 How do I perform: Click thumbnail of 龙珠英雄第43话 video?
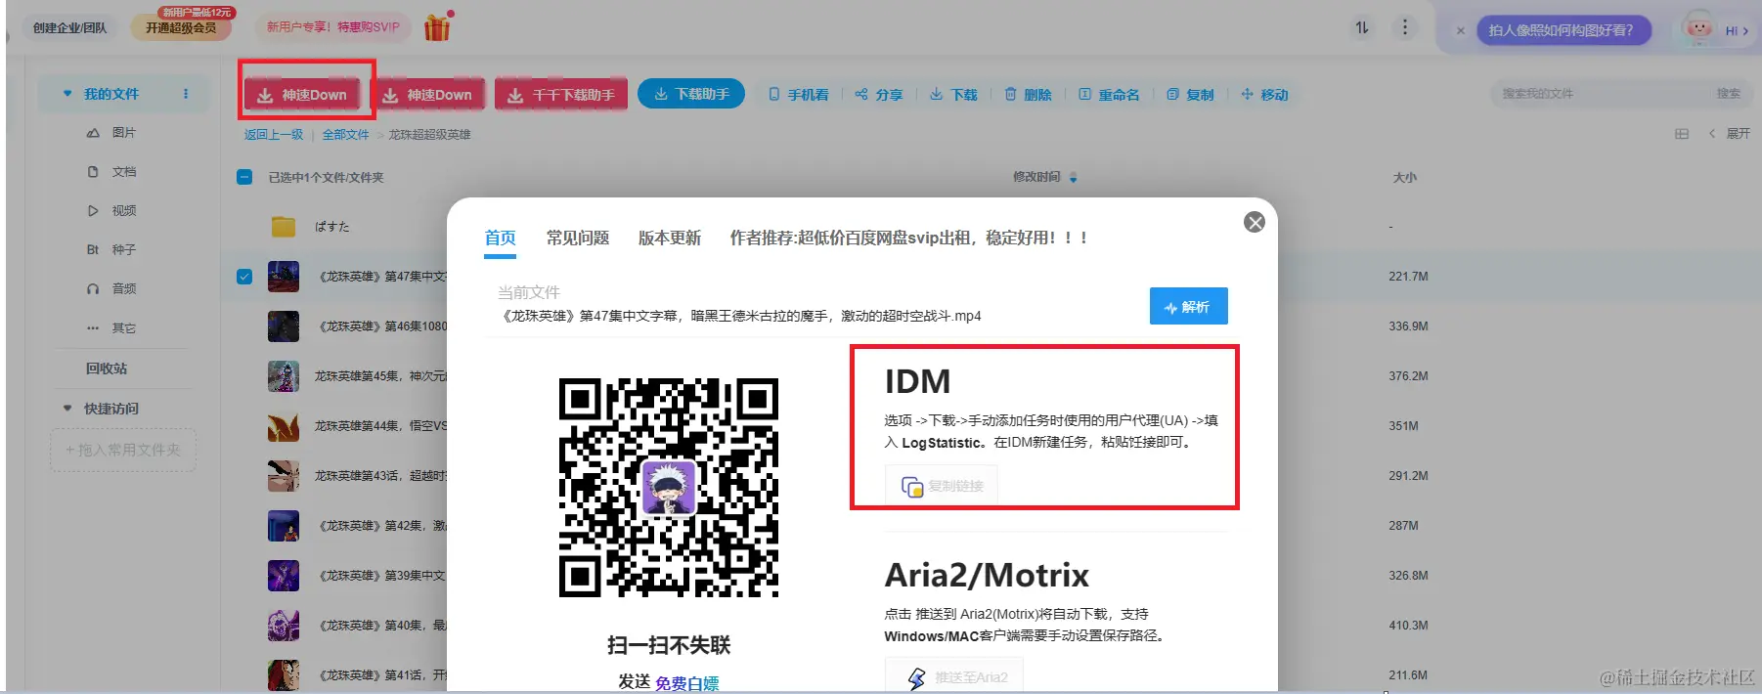click(x=284, y=476)
